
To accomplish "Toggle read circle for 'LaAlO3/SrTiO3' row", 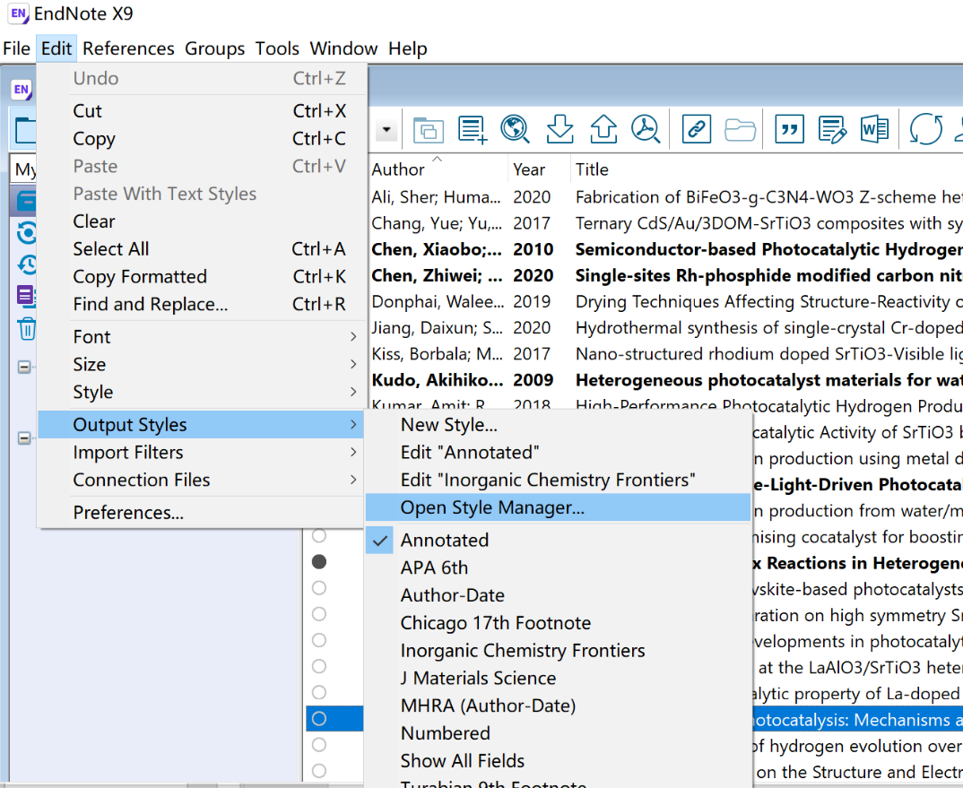I will (318, 666).
